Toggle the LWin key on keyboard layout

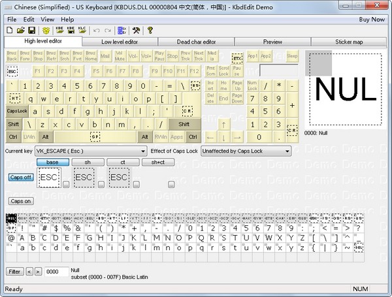point(29,137)
